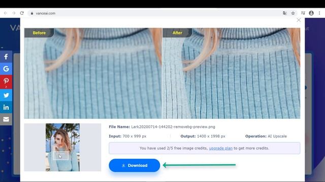Screen dimensions: 325x182
Task: Close the preview dialog with X
Action: click(x=299, y=20)
